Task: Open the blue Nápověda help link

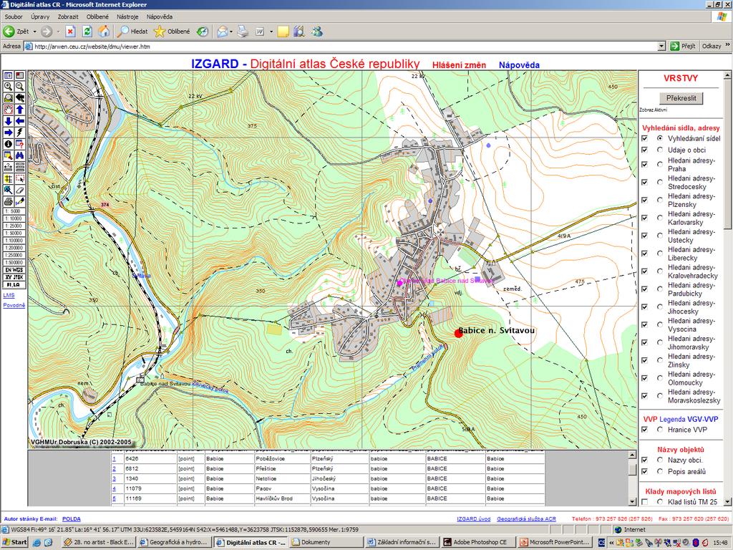Action: (x=519, y=65)
